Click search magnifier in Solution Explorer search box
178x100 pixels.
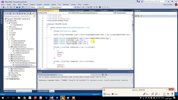click(34, 16)
